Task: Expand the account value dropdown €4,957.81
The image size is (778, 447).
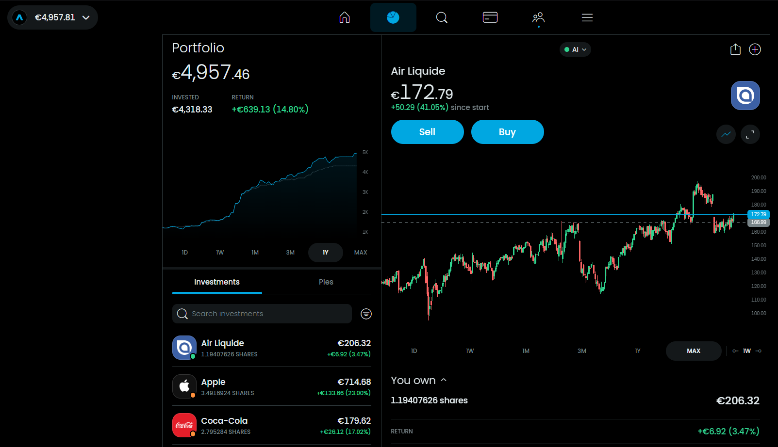Action: (x=52, y=17)
